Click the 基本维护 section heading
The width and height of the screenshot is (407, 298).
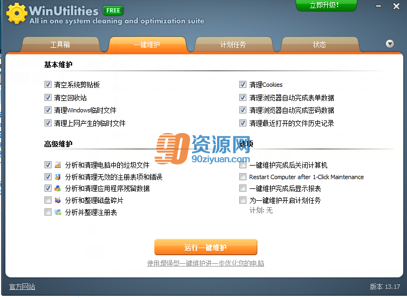click(58, 65)
